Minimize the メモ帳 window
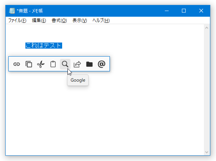The height and width of the screenshot is (161, 216). [x=167, y=11]
